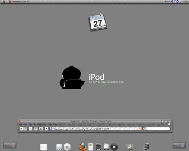Open the iPod dock icon
189x151 pixels.
pos(91,147)
